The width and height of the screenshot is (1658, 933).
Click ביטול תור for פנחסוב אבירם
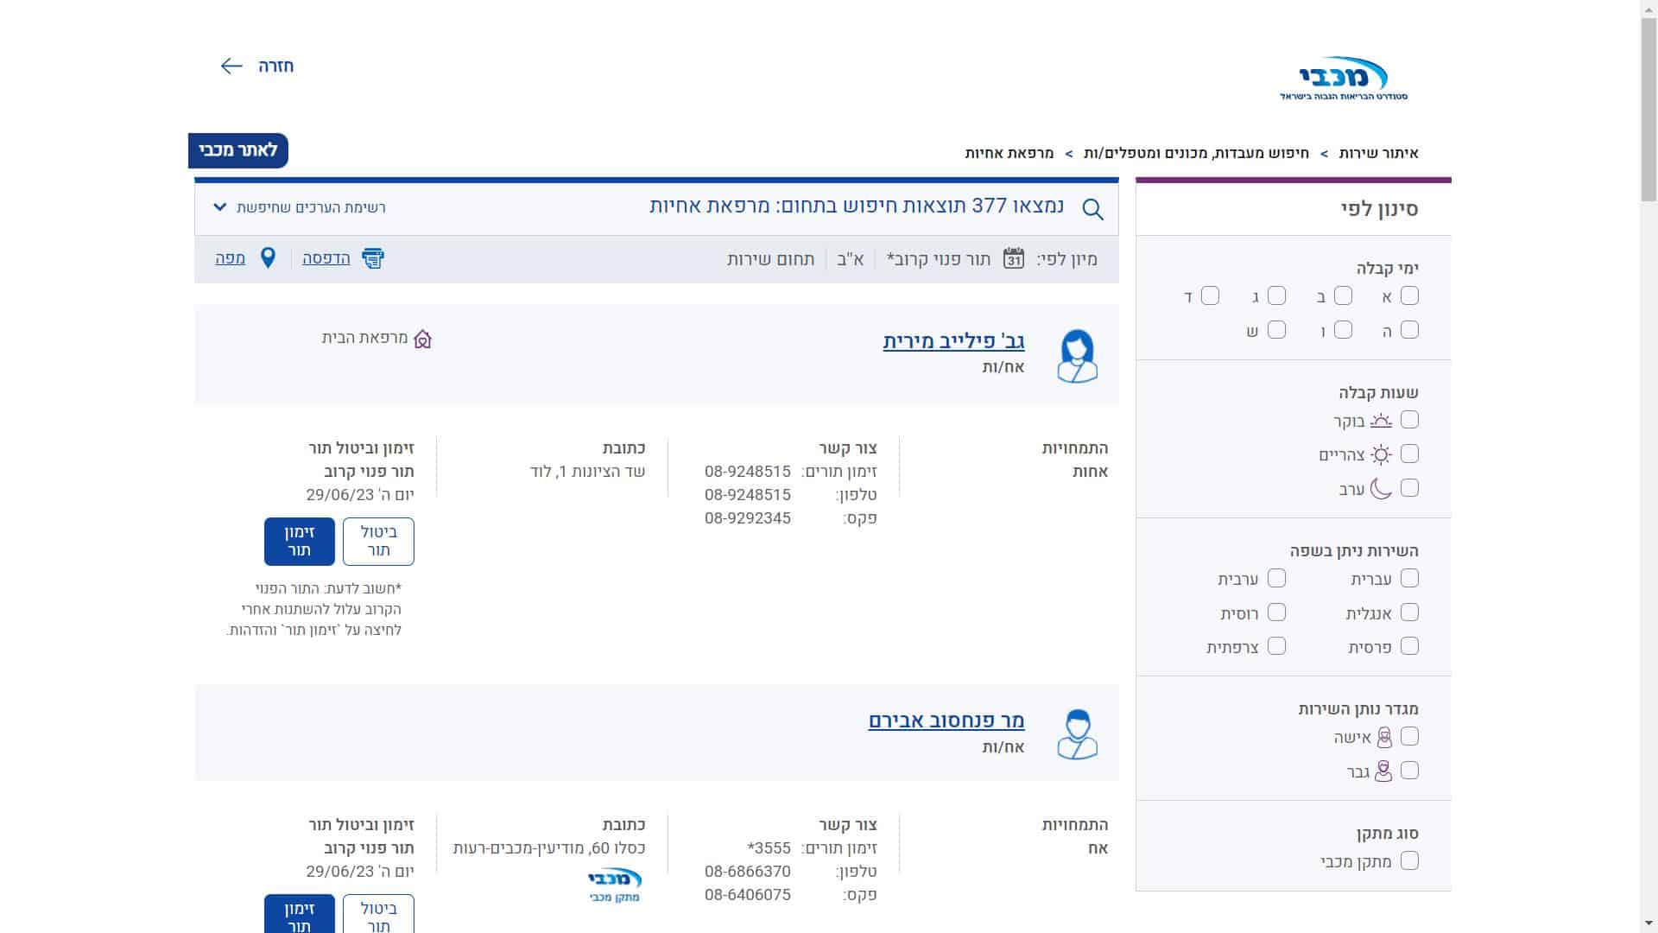(x=378, y=914)
